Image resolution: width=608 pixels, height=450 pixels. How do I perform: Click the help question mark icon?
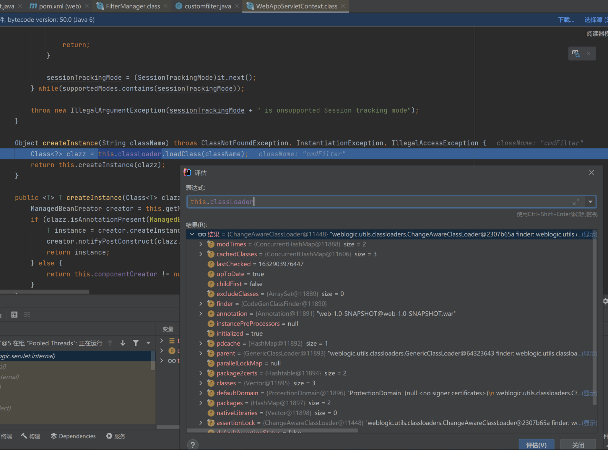(x=193, y=444)
